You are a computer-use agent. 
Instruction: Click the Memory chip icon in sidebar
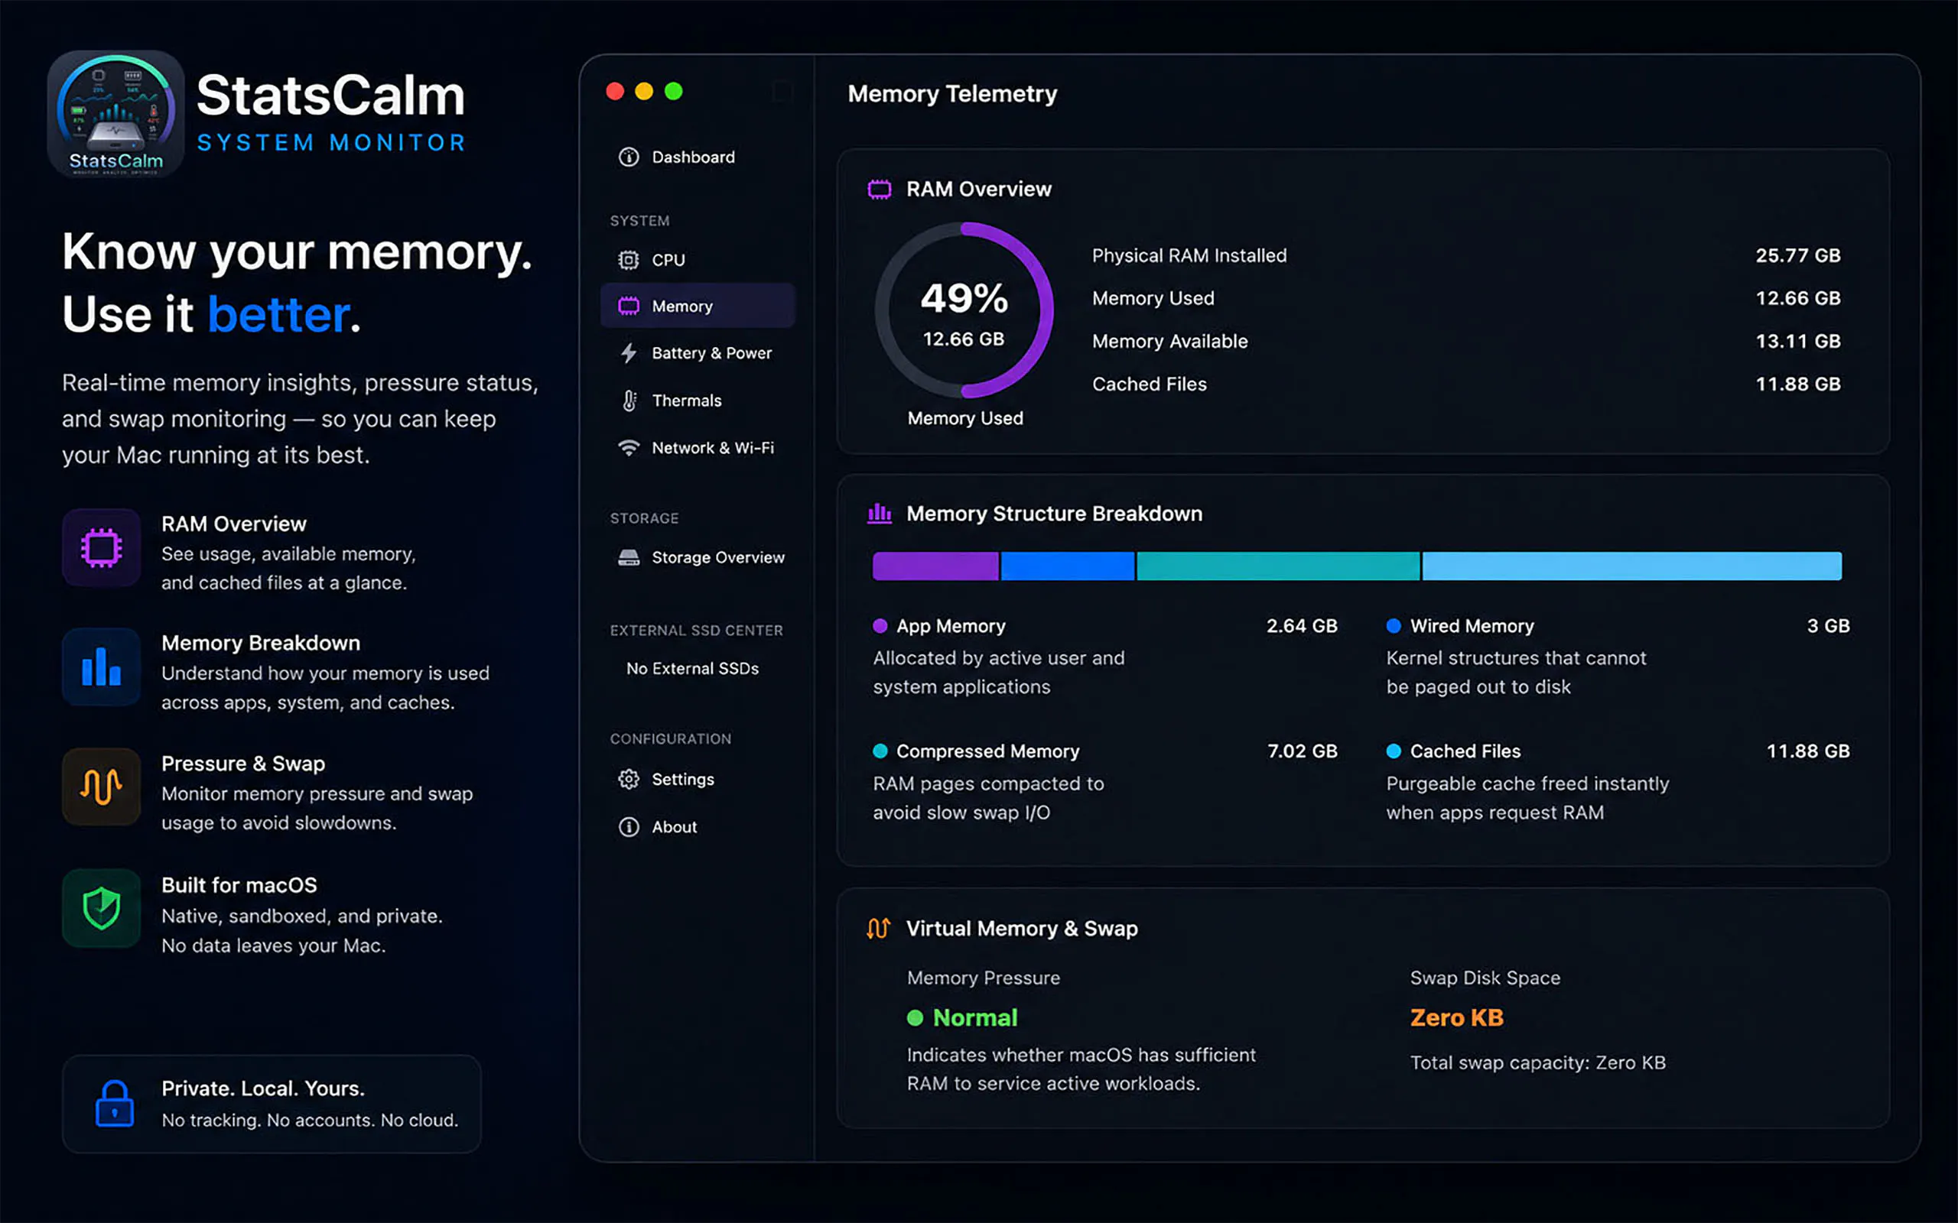(x=629, y=306)
